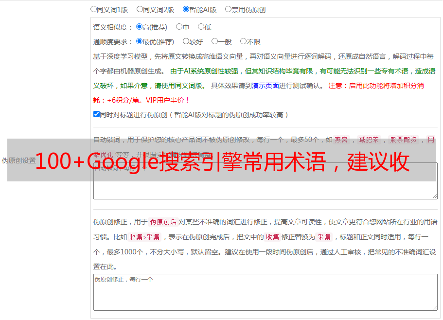Screen dimensions: 443x320
Task: Click the 伪原创后 highlighted tag
Action: coord(163,222)
